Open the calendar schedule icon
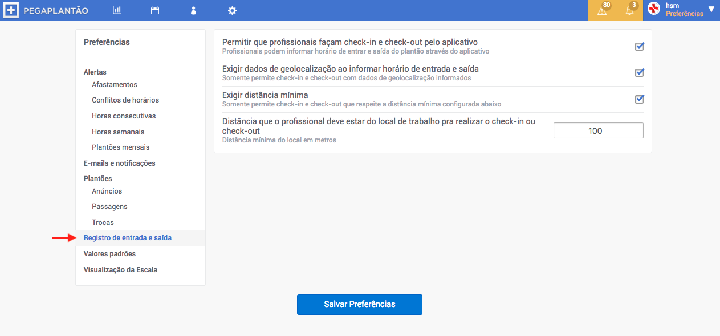 [155, 10]
